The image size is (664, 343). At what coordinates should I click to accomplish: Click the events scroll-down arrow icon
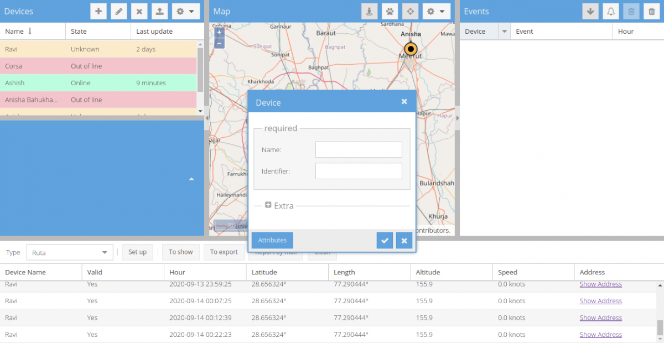590,11
